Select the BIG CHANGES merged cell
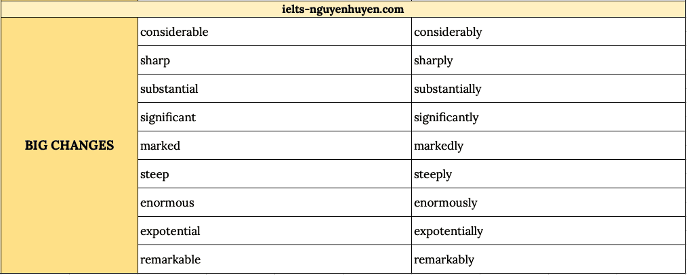The image size is (687, 275). (x=69, y=146)
